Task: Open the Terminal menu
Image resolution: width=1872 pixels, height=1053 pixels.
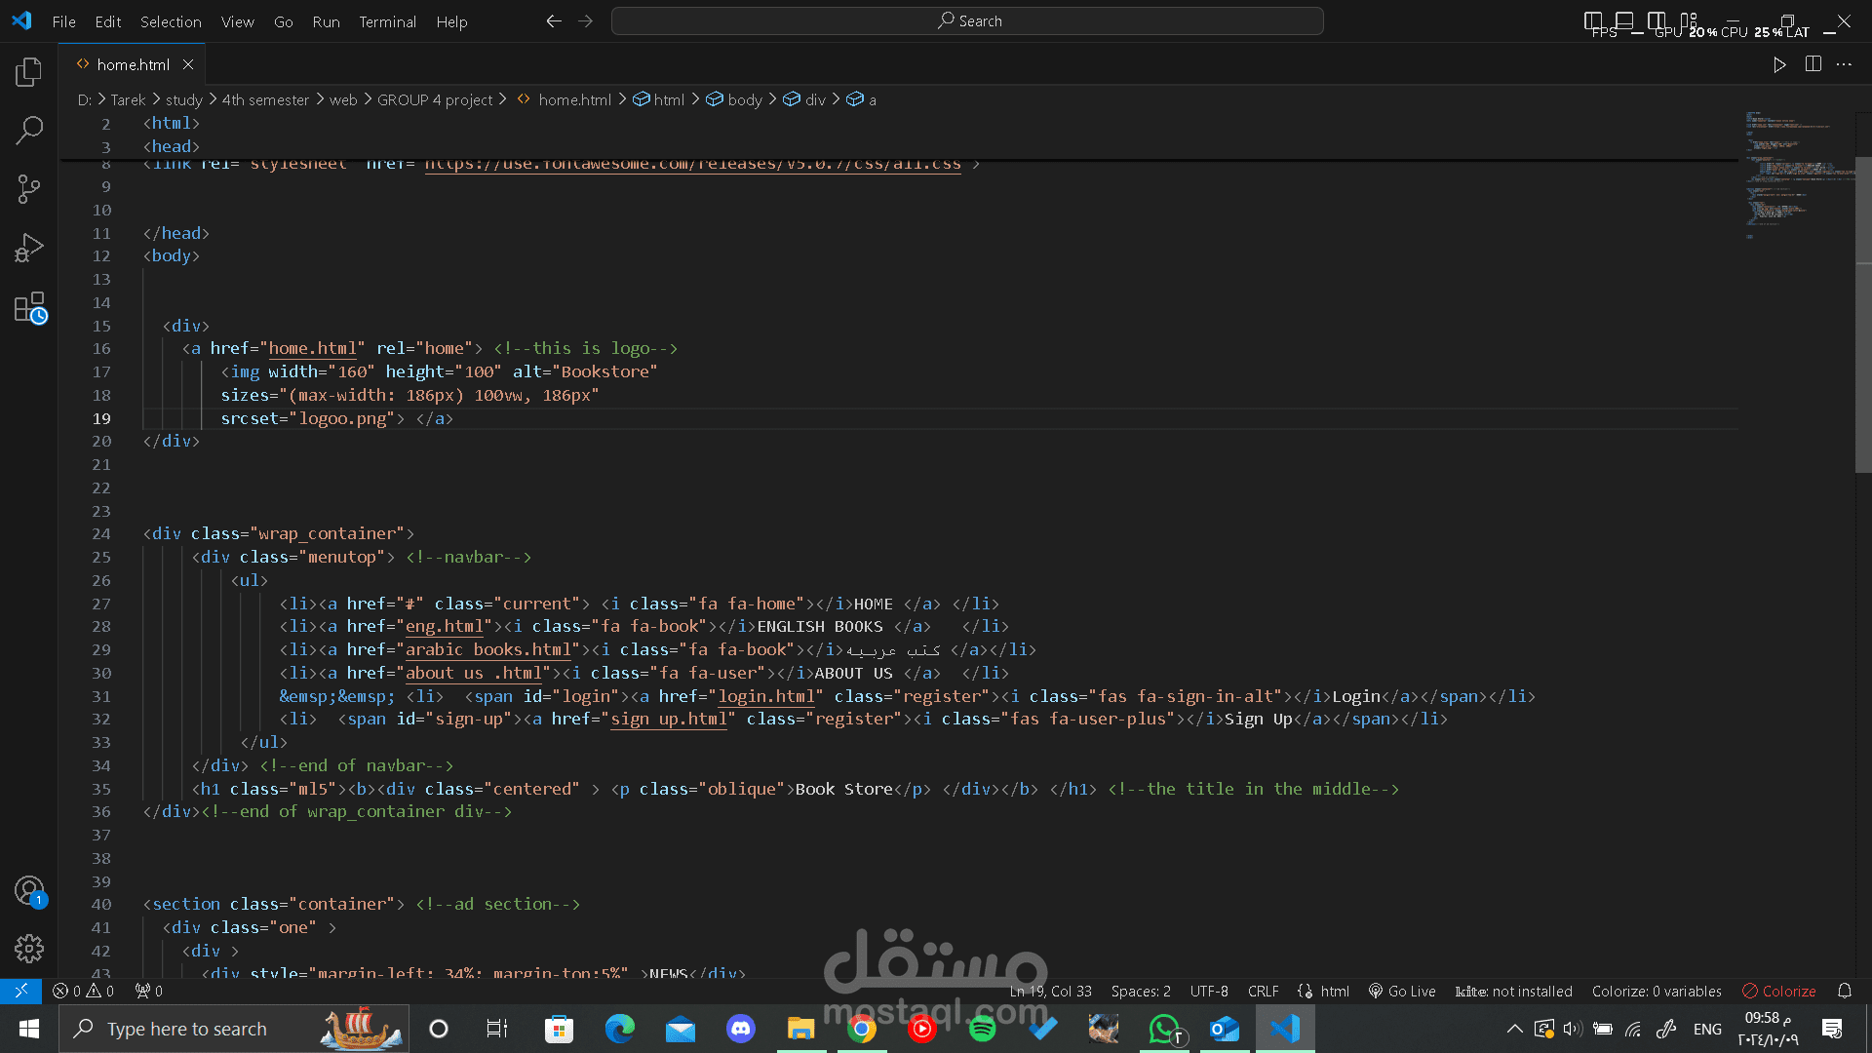Action: coord(387,21)
